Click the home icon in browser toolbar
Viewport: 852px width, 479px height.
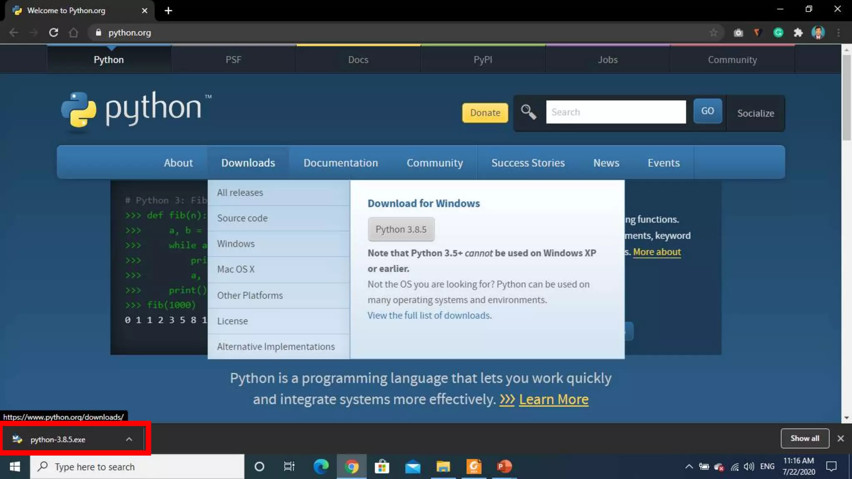pyautogui.click(x=74, y=32)
